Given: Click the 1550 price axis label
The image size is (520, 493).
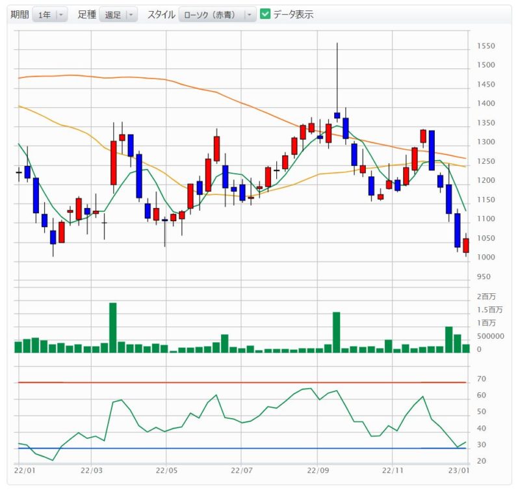Looking at the screenshot, I should click(x=486, y=46).
